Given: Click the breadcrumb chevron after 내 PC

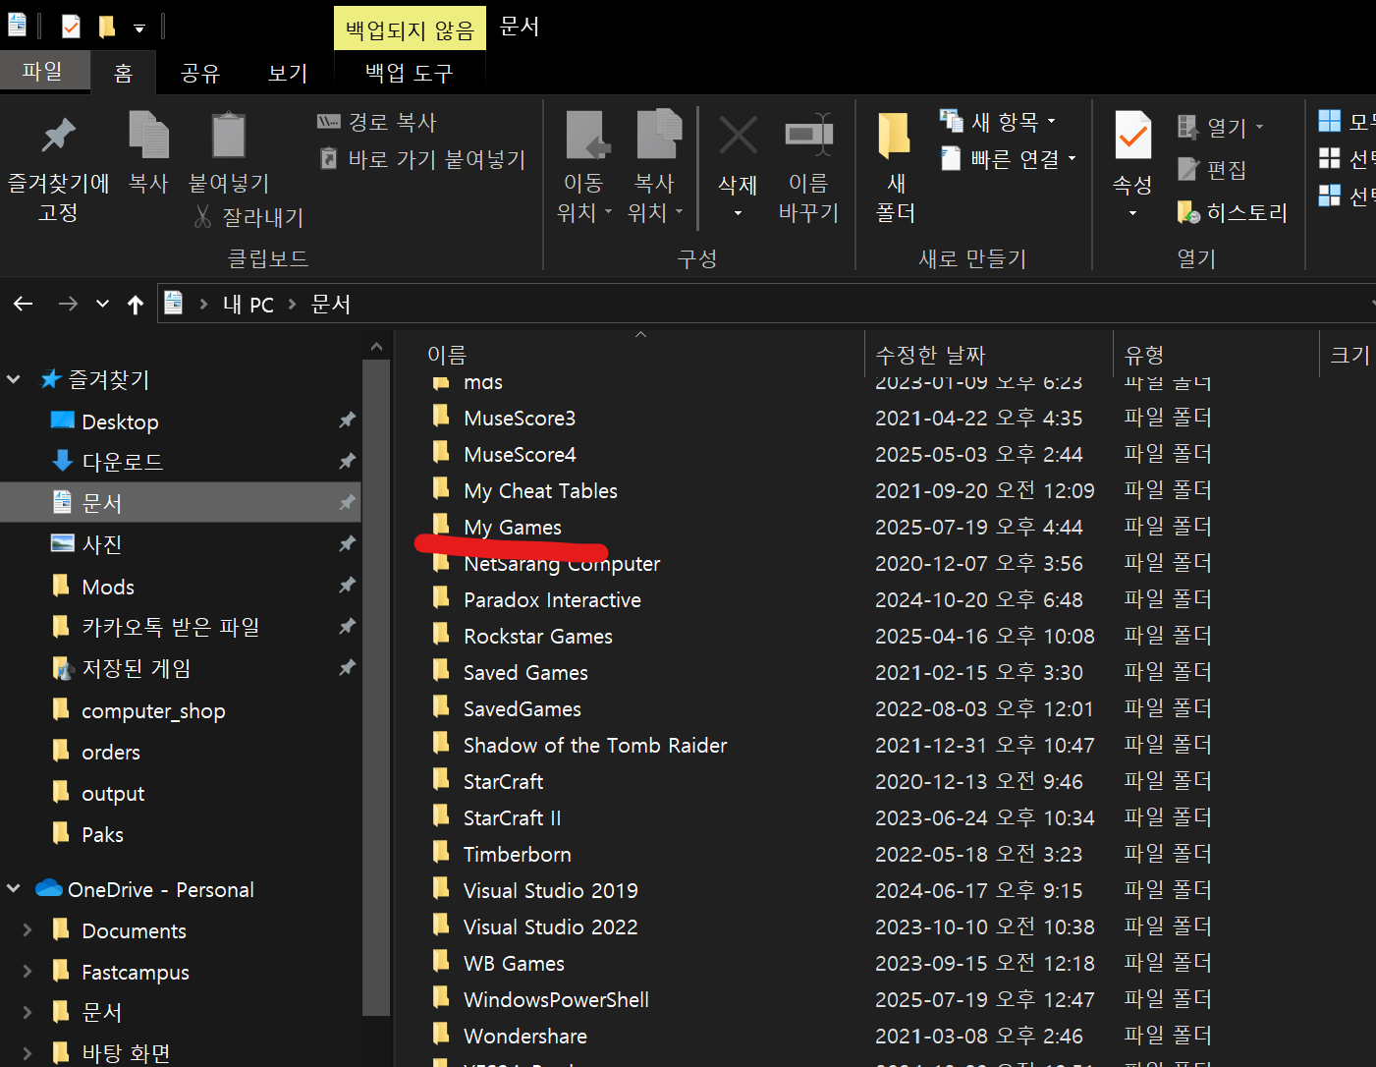Looking at the screenshot, I should tap(292, 305).
